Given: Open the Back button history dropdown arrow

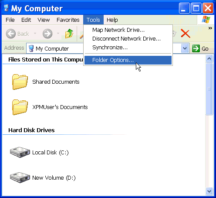Looking at the screenshot, I should pos(35,34).
